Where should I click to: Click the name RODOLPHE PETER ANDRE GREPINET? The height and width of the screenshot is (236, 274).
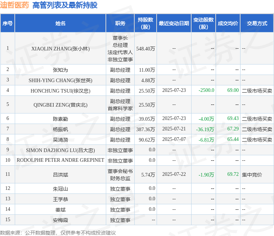point(60,160)
